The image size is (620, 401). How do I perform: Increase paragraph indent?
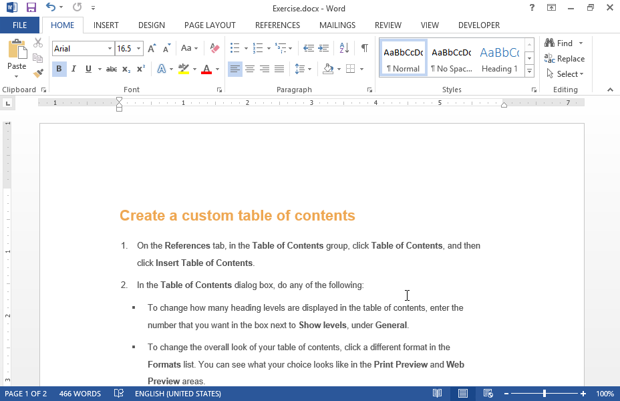tap(323, 48)
